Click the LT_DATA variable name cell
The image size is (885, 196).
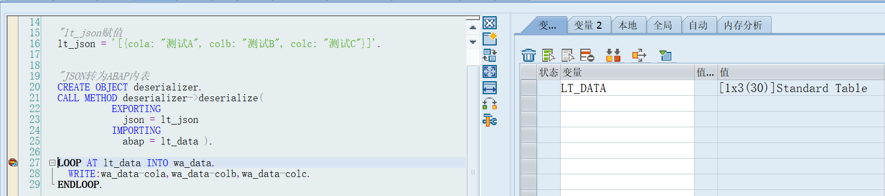point(627,88)
